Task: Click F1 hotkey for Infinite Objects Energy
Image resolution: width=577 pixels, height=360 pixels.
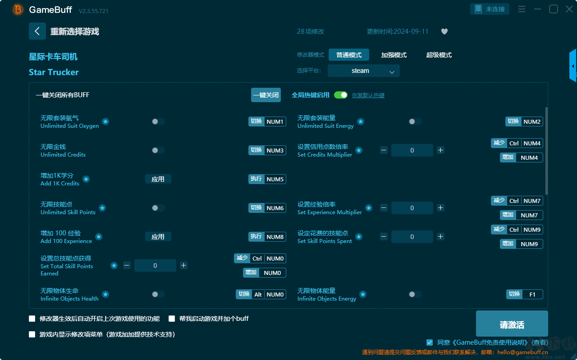Action: click(525, 294)
